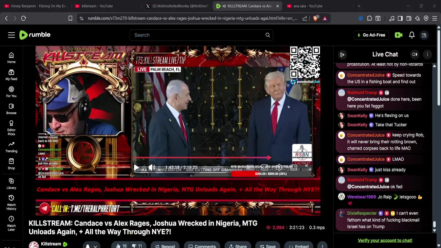Open the Comments button
Screen dimensions: 441x248
coord(202,246)
